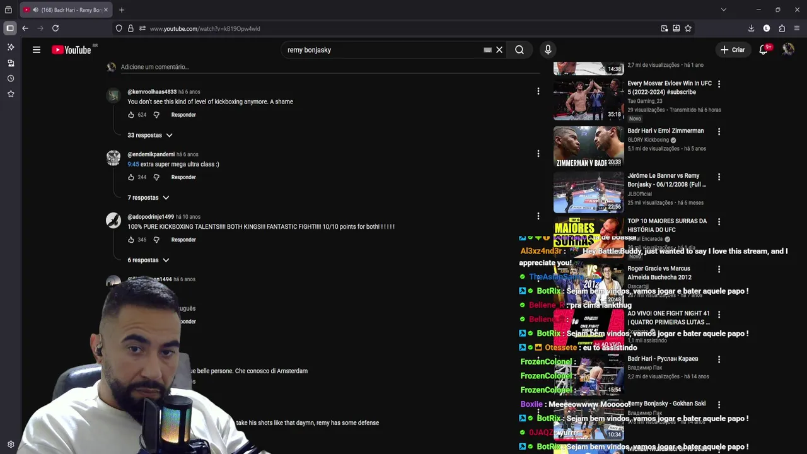Start voice search with the microphone icon

[x=548, y=50]
